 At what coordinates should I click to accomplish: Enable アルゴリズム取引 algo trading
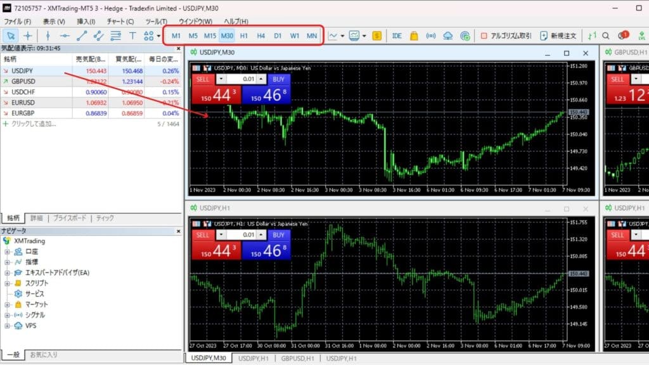point(506,36)
